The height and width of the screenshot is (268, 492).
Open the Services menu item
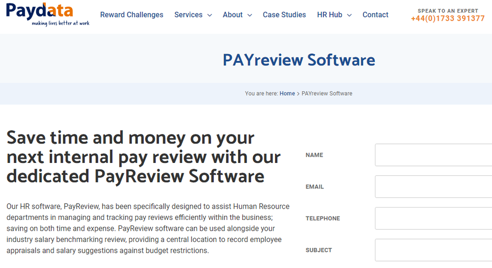188,15
